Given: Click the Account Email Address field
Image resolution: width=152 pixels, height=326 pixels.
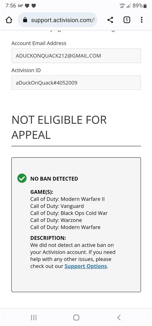Looking at the screenshot, I should click(76, 56).
